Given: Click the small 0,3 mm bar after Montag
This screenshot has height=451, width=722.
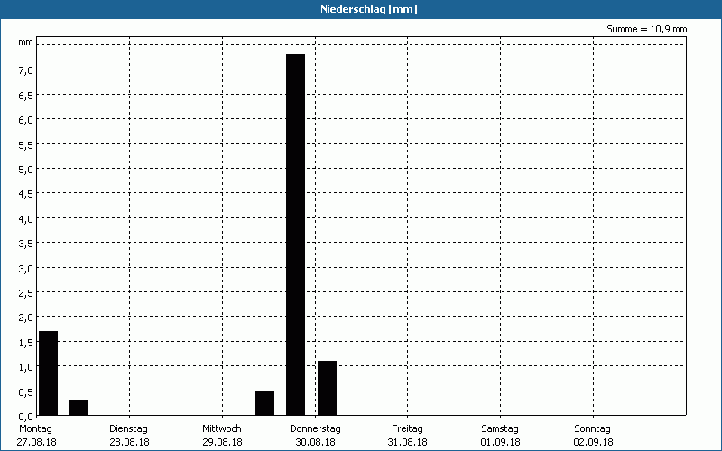Looking at the screenshot, I should [79, 408].
